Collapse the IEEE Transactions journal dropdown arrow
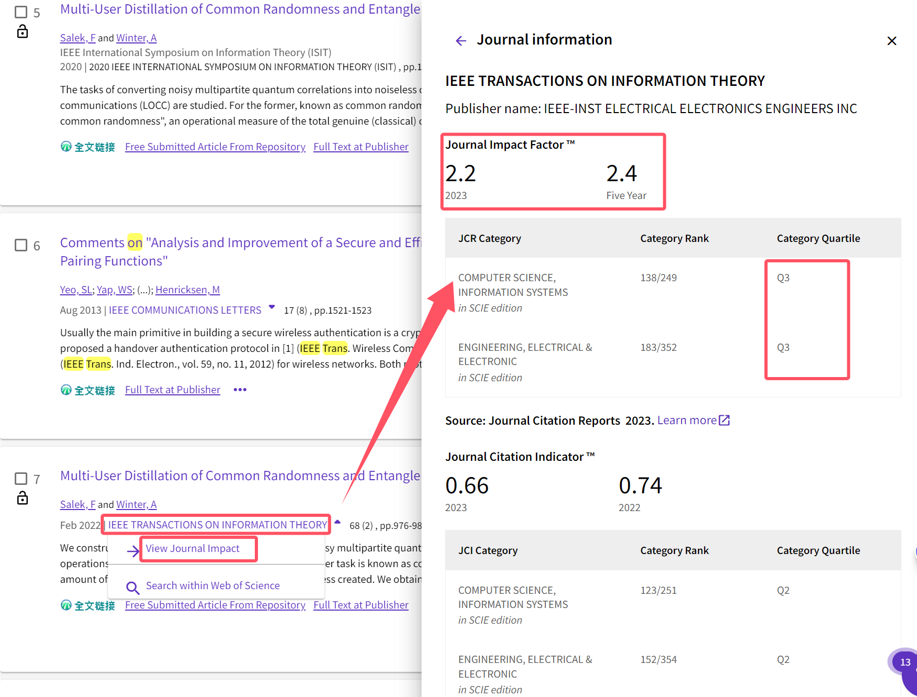 [x=338, y=522]
